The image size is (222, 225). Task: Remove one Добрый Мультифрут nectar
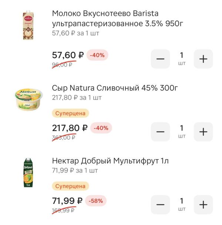[x=160, y=205]
